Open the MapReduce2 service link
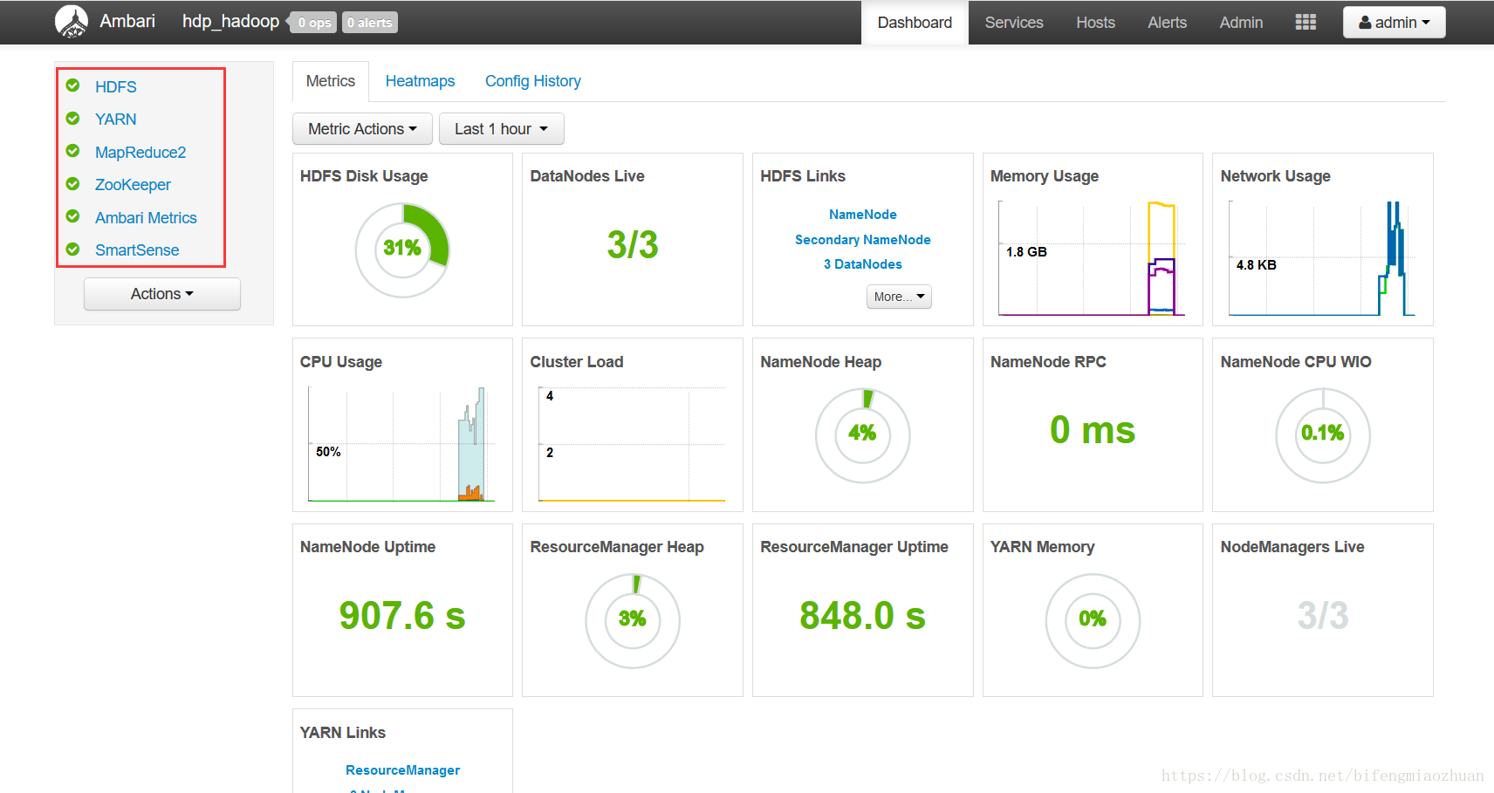The image size is (1494, 793). (140, 152)
